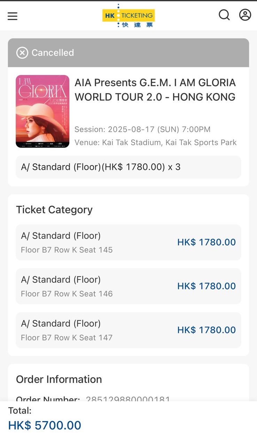
Task: Select the ticket for Seat 147
Action: click(x=128, y=330)
